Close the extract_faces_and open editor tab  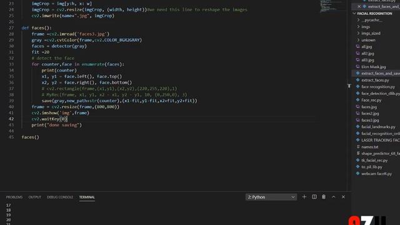click(359, 7)
